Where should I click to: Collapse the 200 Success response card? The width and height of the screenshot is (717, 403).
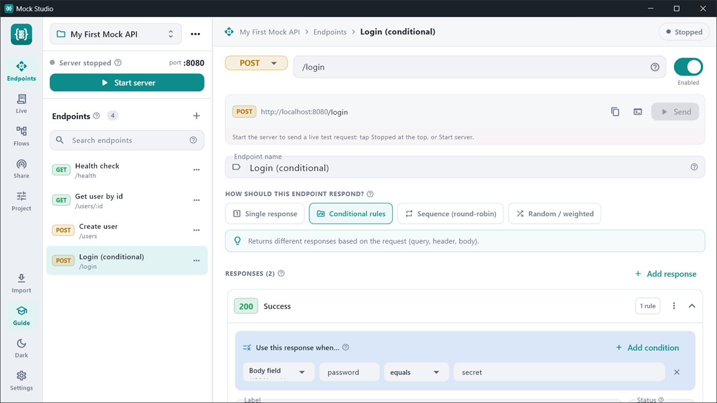point(692,306)
